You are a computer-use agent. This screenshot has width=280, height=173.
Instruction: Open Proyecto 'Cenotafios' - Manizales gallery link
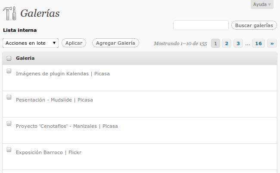[x=67, y=126]
